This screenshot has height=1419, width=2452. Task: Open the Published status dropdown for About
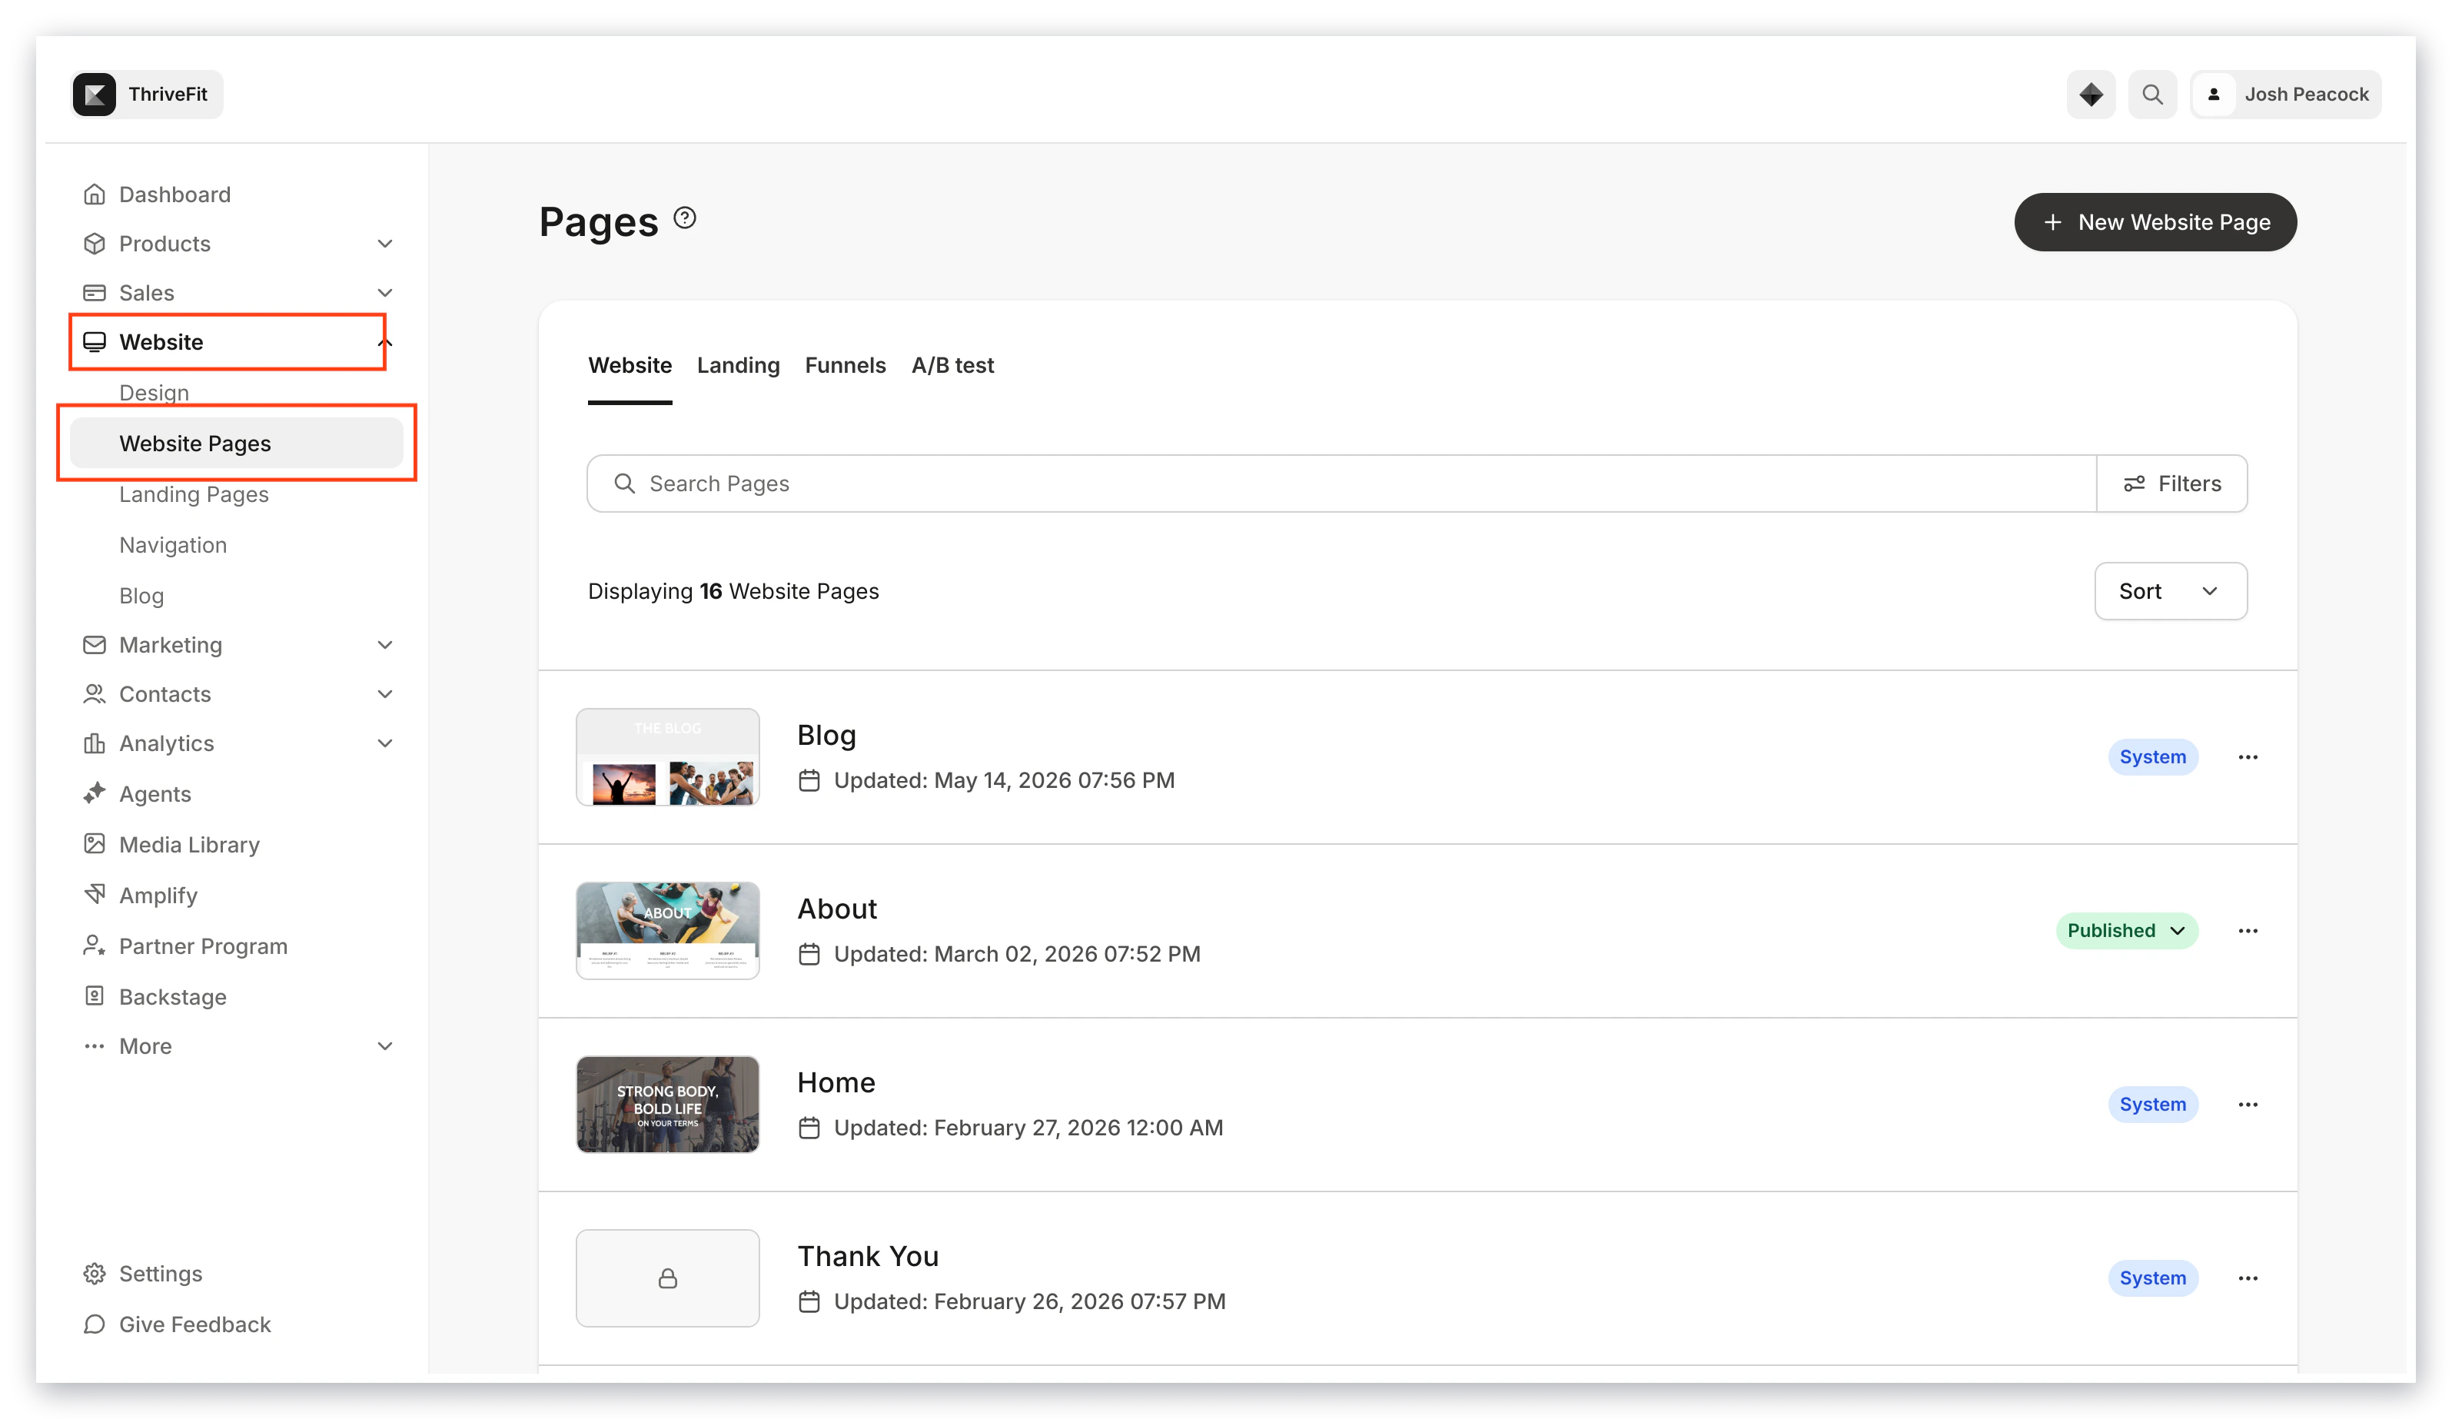(x=2127, y=932)
